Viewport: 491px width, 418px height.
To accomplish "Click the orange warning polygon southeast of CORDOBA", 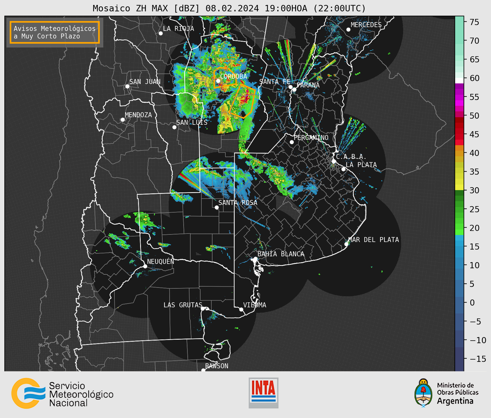I will tap(242, 101).
